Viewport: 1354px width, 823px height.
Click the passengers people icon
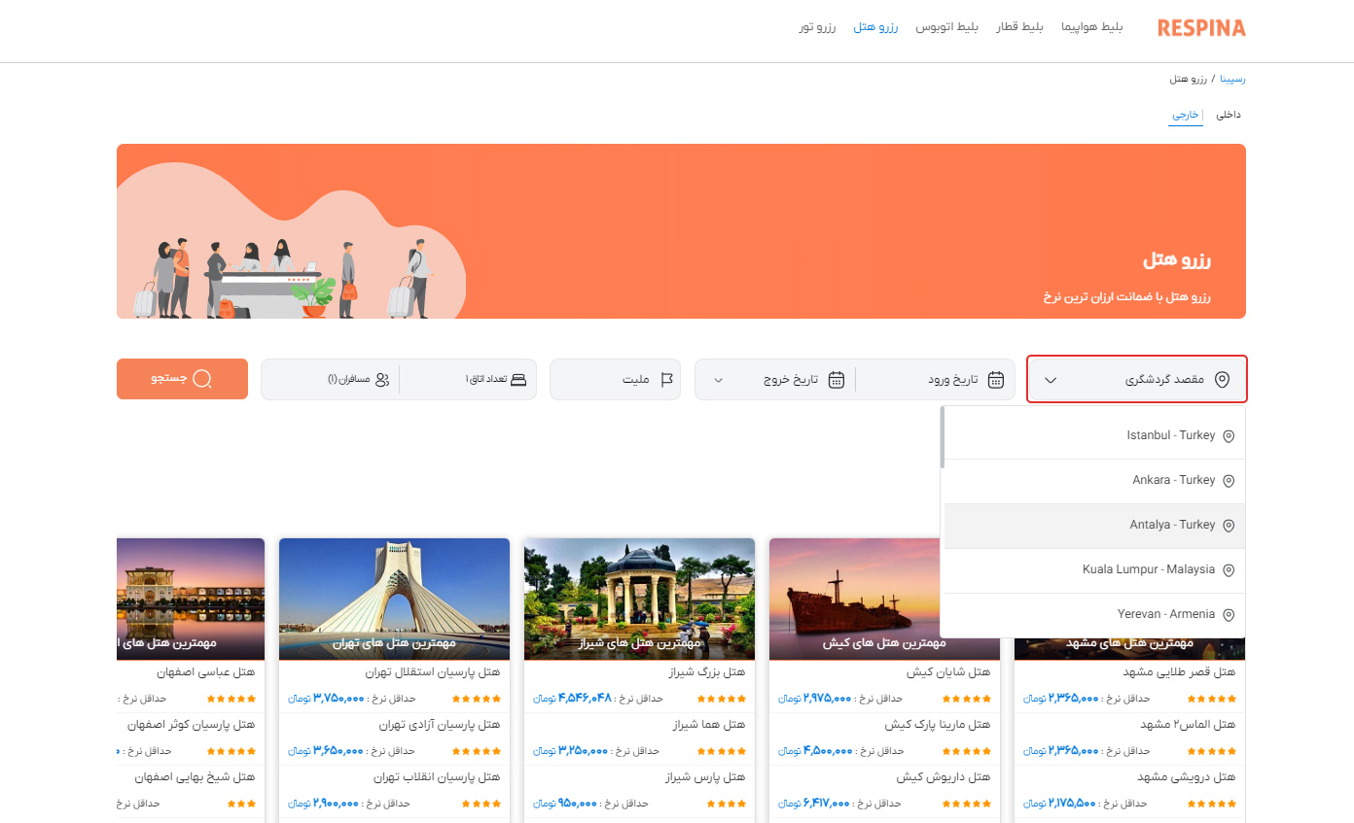point(382,380)
